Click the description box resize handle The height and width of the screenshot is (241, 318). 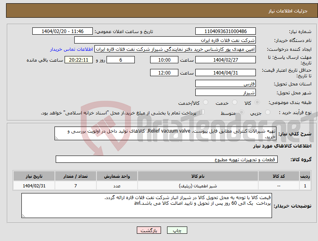(56, 138)
